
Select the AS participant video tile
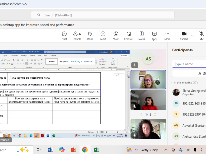click(148, 59)
